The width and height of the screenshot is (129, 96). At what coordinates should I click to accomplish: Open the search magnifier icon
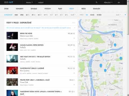96,2
